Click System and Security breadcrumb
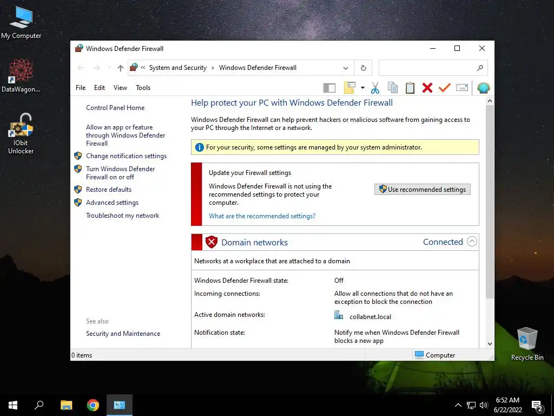The height and width of the screenshot is (416, 554). [177, 68]
